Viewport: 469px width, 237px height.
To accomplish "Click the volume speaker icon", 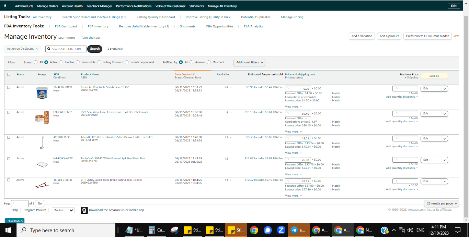I will [x=410, y=230].
